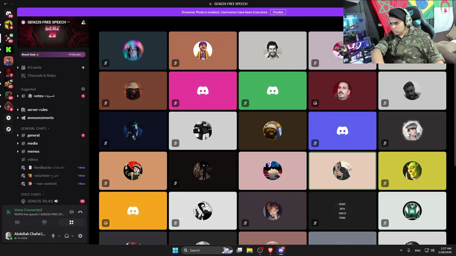Viewport: 456px width, 256px height.
Task: Open Windows Start menu
Action: click(175, 250)
